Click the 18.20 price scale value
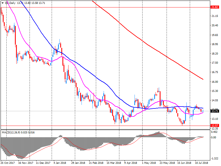The height and width of the screenshot is (166, 221). (x=215, y=54)
